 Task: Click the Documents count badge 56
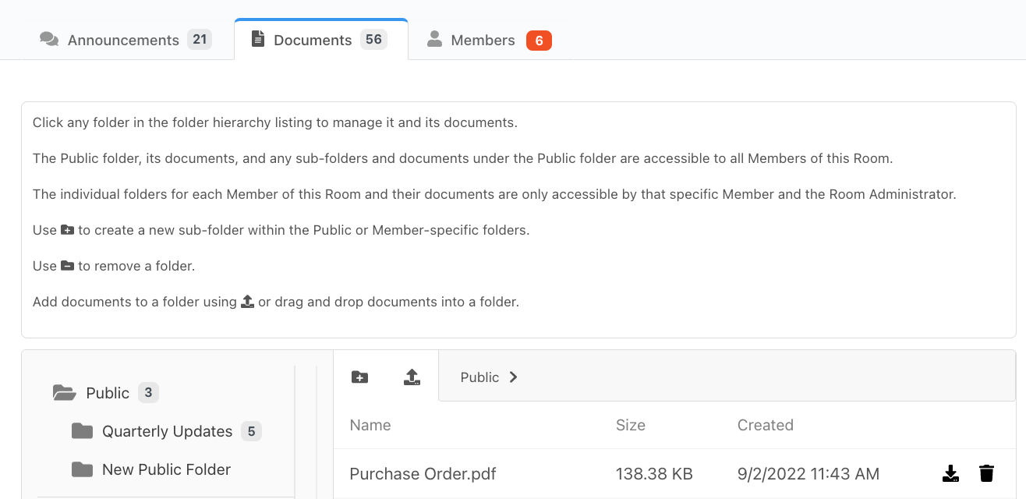click(373, 39)
